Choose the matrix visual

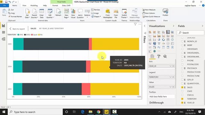tap(168, 47)
